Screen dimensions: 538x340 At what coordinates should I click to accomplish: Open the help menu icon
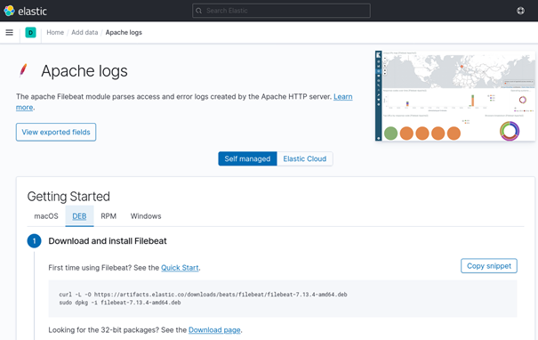click(520, 11)
